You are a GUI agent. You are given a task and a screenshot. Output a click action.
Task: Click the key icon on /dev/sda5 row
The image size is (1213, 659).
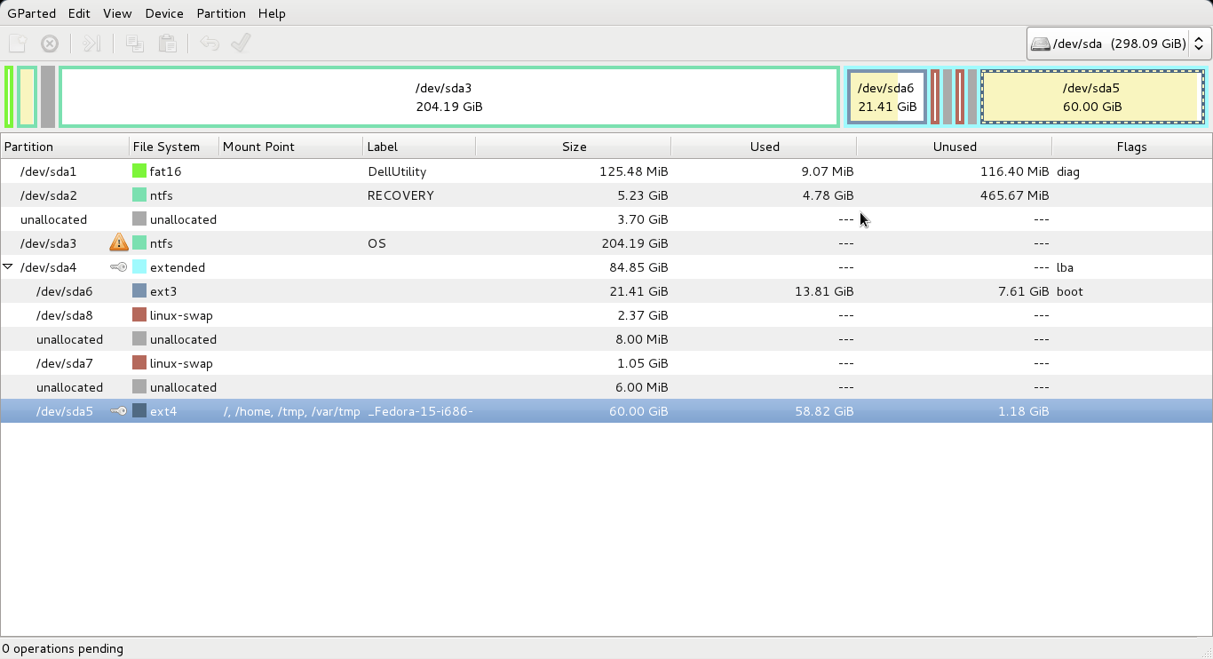tap(118, 411)
